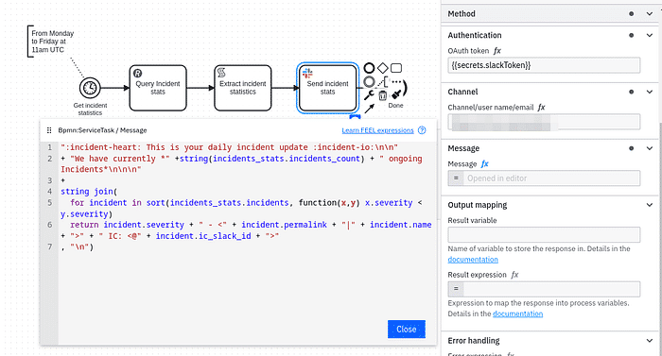This screenshot has width=662, height=356.
Task: Click the 'Done' end event label
Action: (x=395, y=106)
